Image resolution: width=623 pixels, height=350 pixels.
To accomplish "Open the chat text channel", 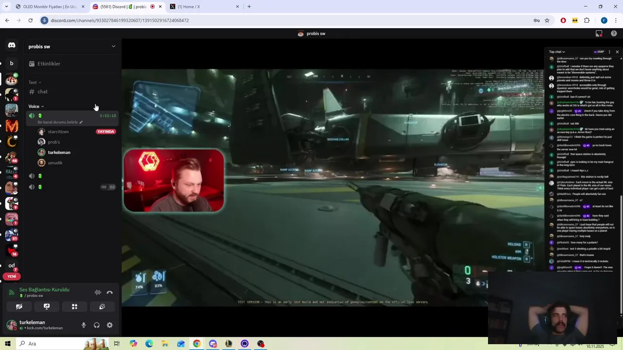I will [x=72, y=91].
